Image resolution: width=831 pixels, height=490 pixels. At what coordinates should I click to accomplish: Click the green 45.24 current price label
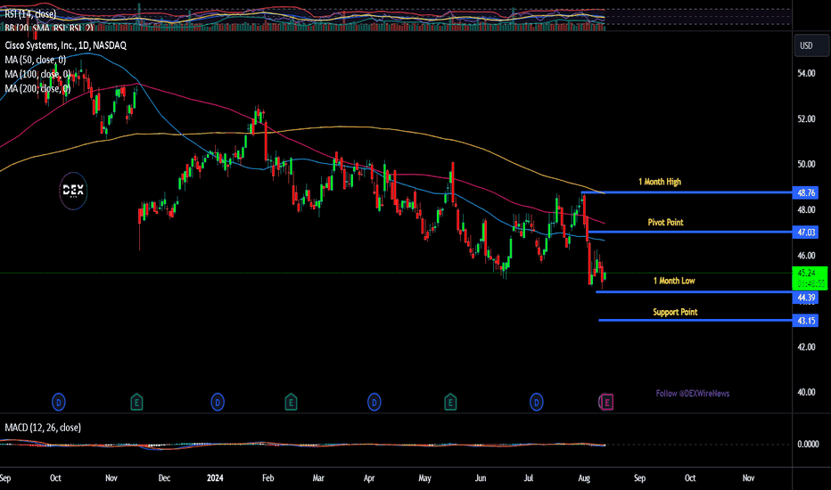coord(810,278)
